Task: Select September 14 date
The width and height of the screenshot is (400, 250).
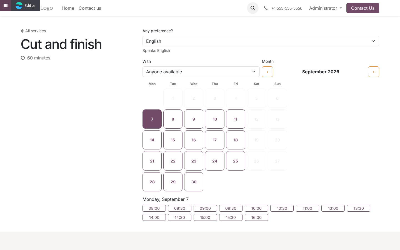Action: point(152,140)
